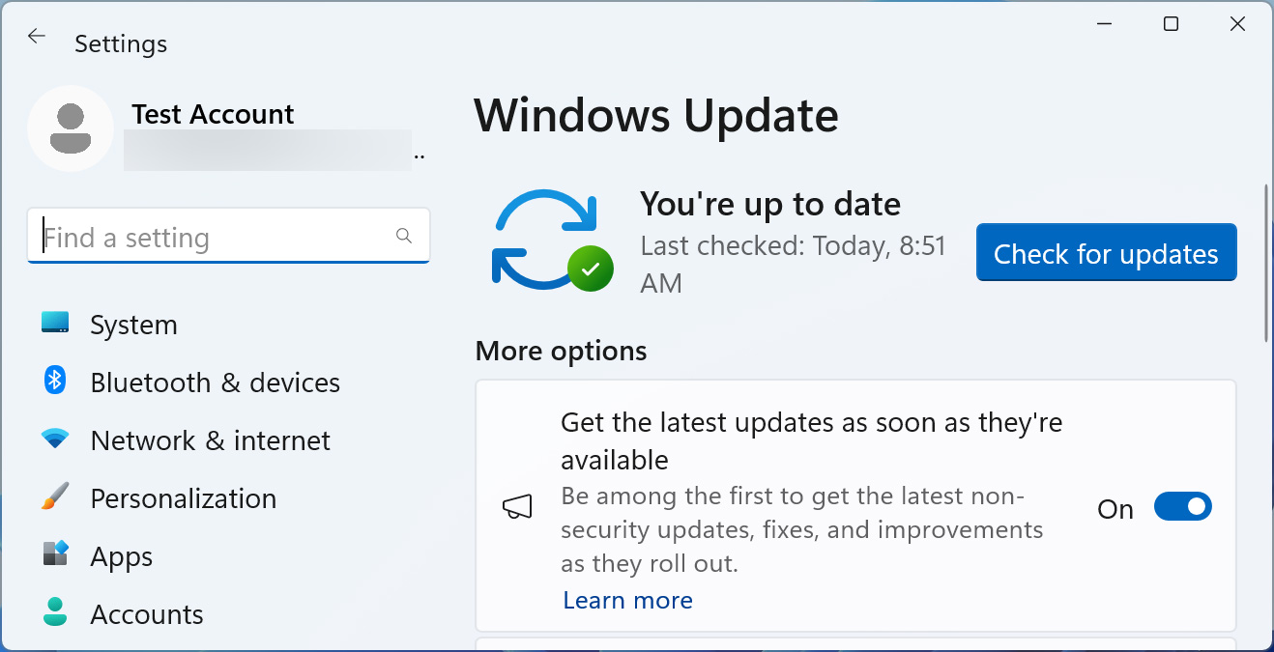
Task: Click the Personalization paintbrush icon
Action: pos(55,497)
